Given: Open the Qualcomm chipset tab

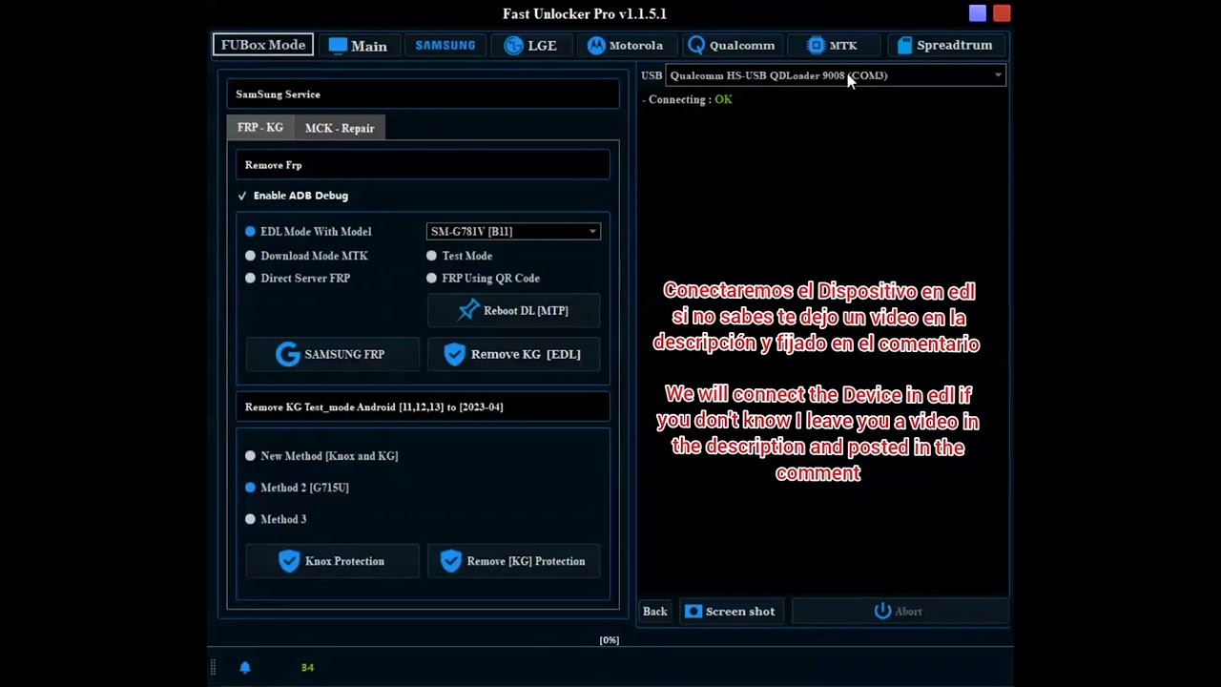Looking at the screenshot, I should pyautogui.click(x=731, y=45).
